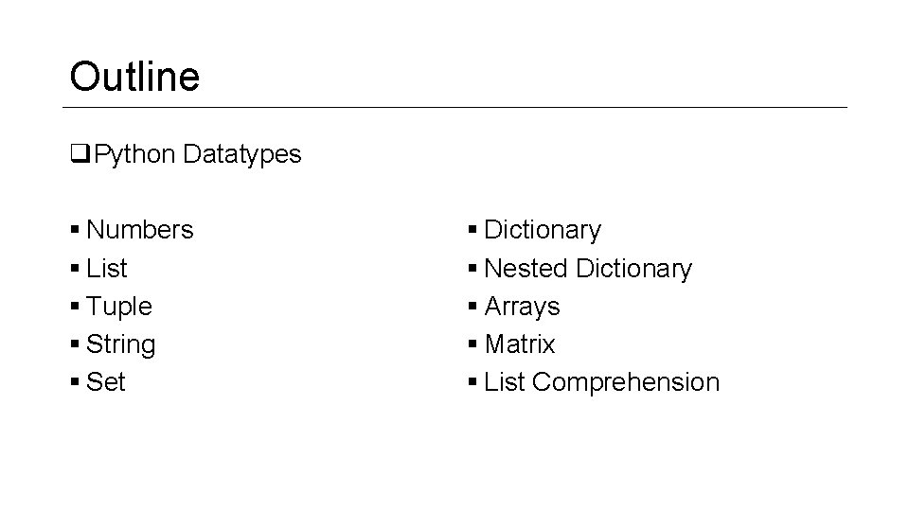Select the Tuple entry
The height and width of the screenshot is (511, 909).
pyautogui.click(x=119, y=307)
